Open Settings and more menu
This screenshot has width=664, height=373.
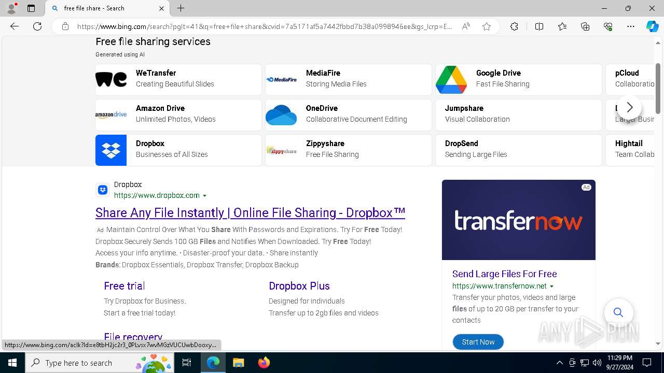pos(631,26)
